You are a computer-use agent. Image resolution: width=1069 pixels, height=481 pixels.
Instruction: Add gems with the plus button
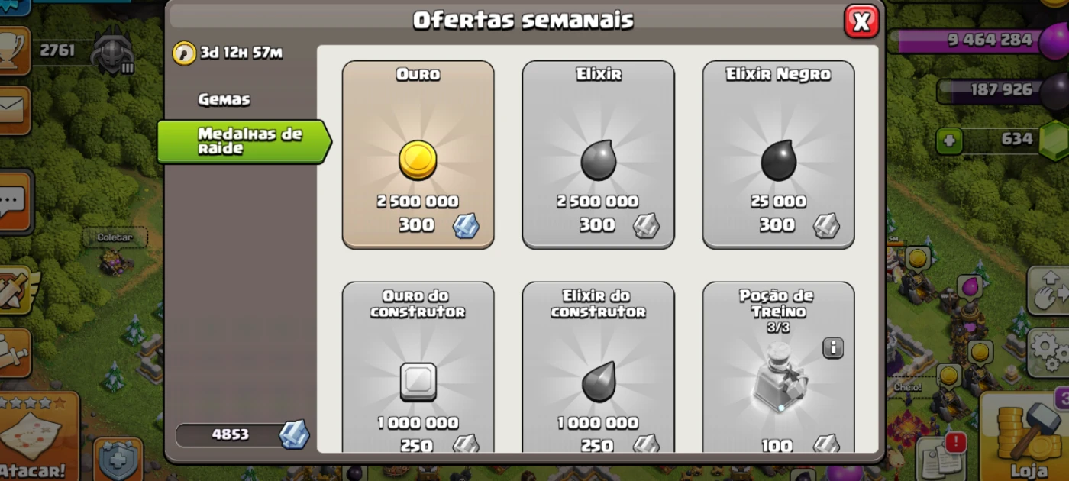tap(949, 141)
